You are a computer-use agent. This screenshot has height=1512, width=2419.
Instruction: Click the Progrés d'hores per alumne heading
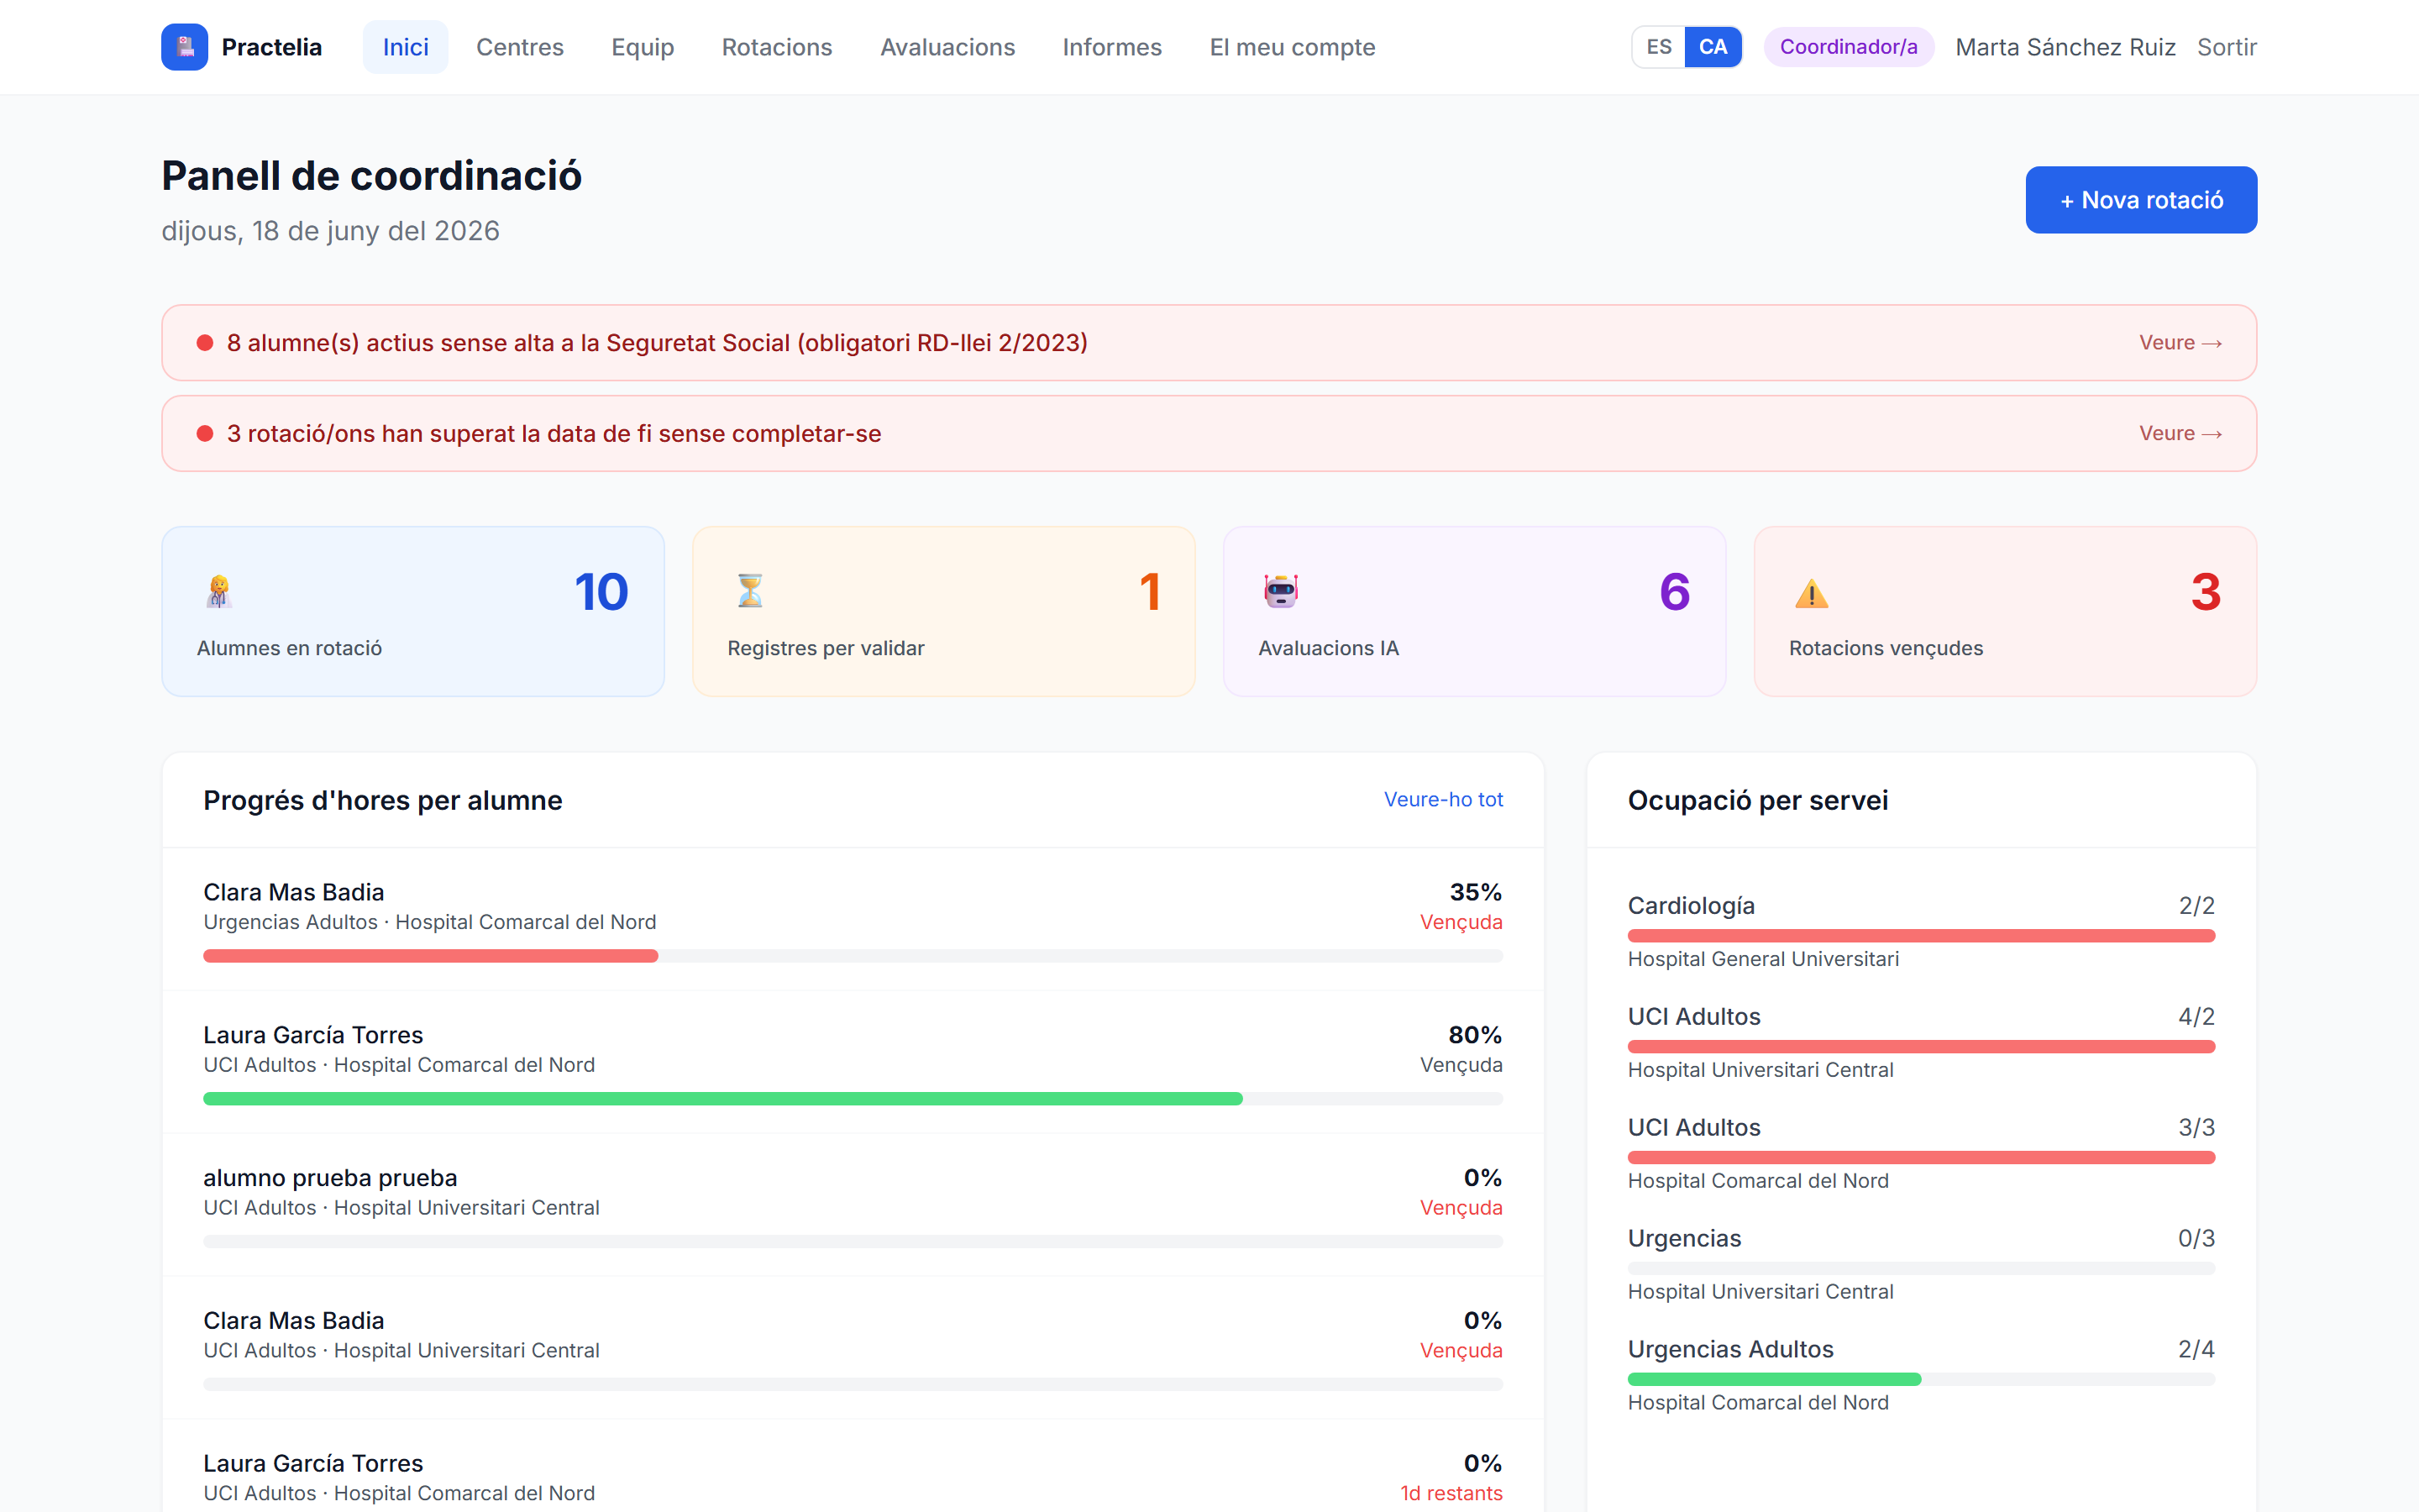[x=382, y=800]
